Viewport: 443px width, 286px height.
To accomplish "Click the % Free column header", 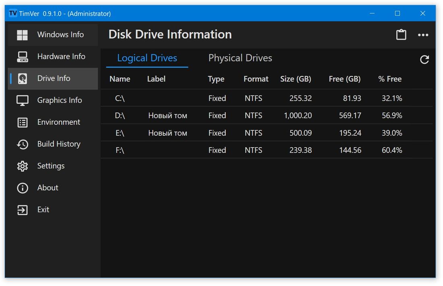I will tap(389, 79).
